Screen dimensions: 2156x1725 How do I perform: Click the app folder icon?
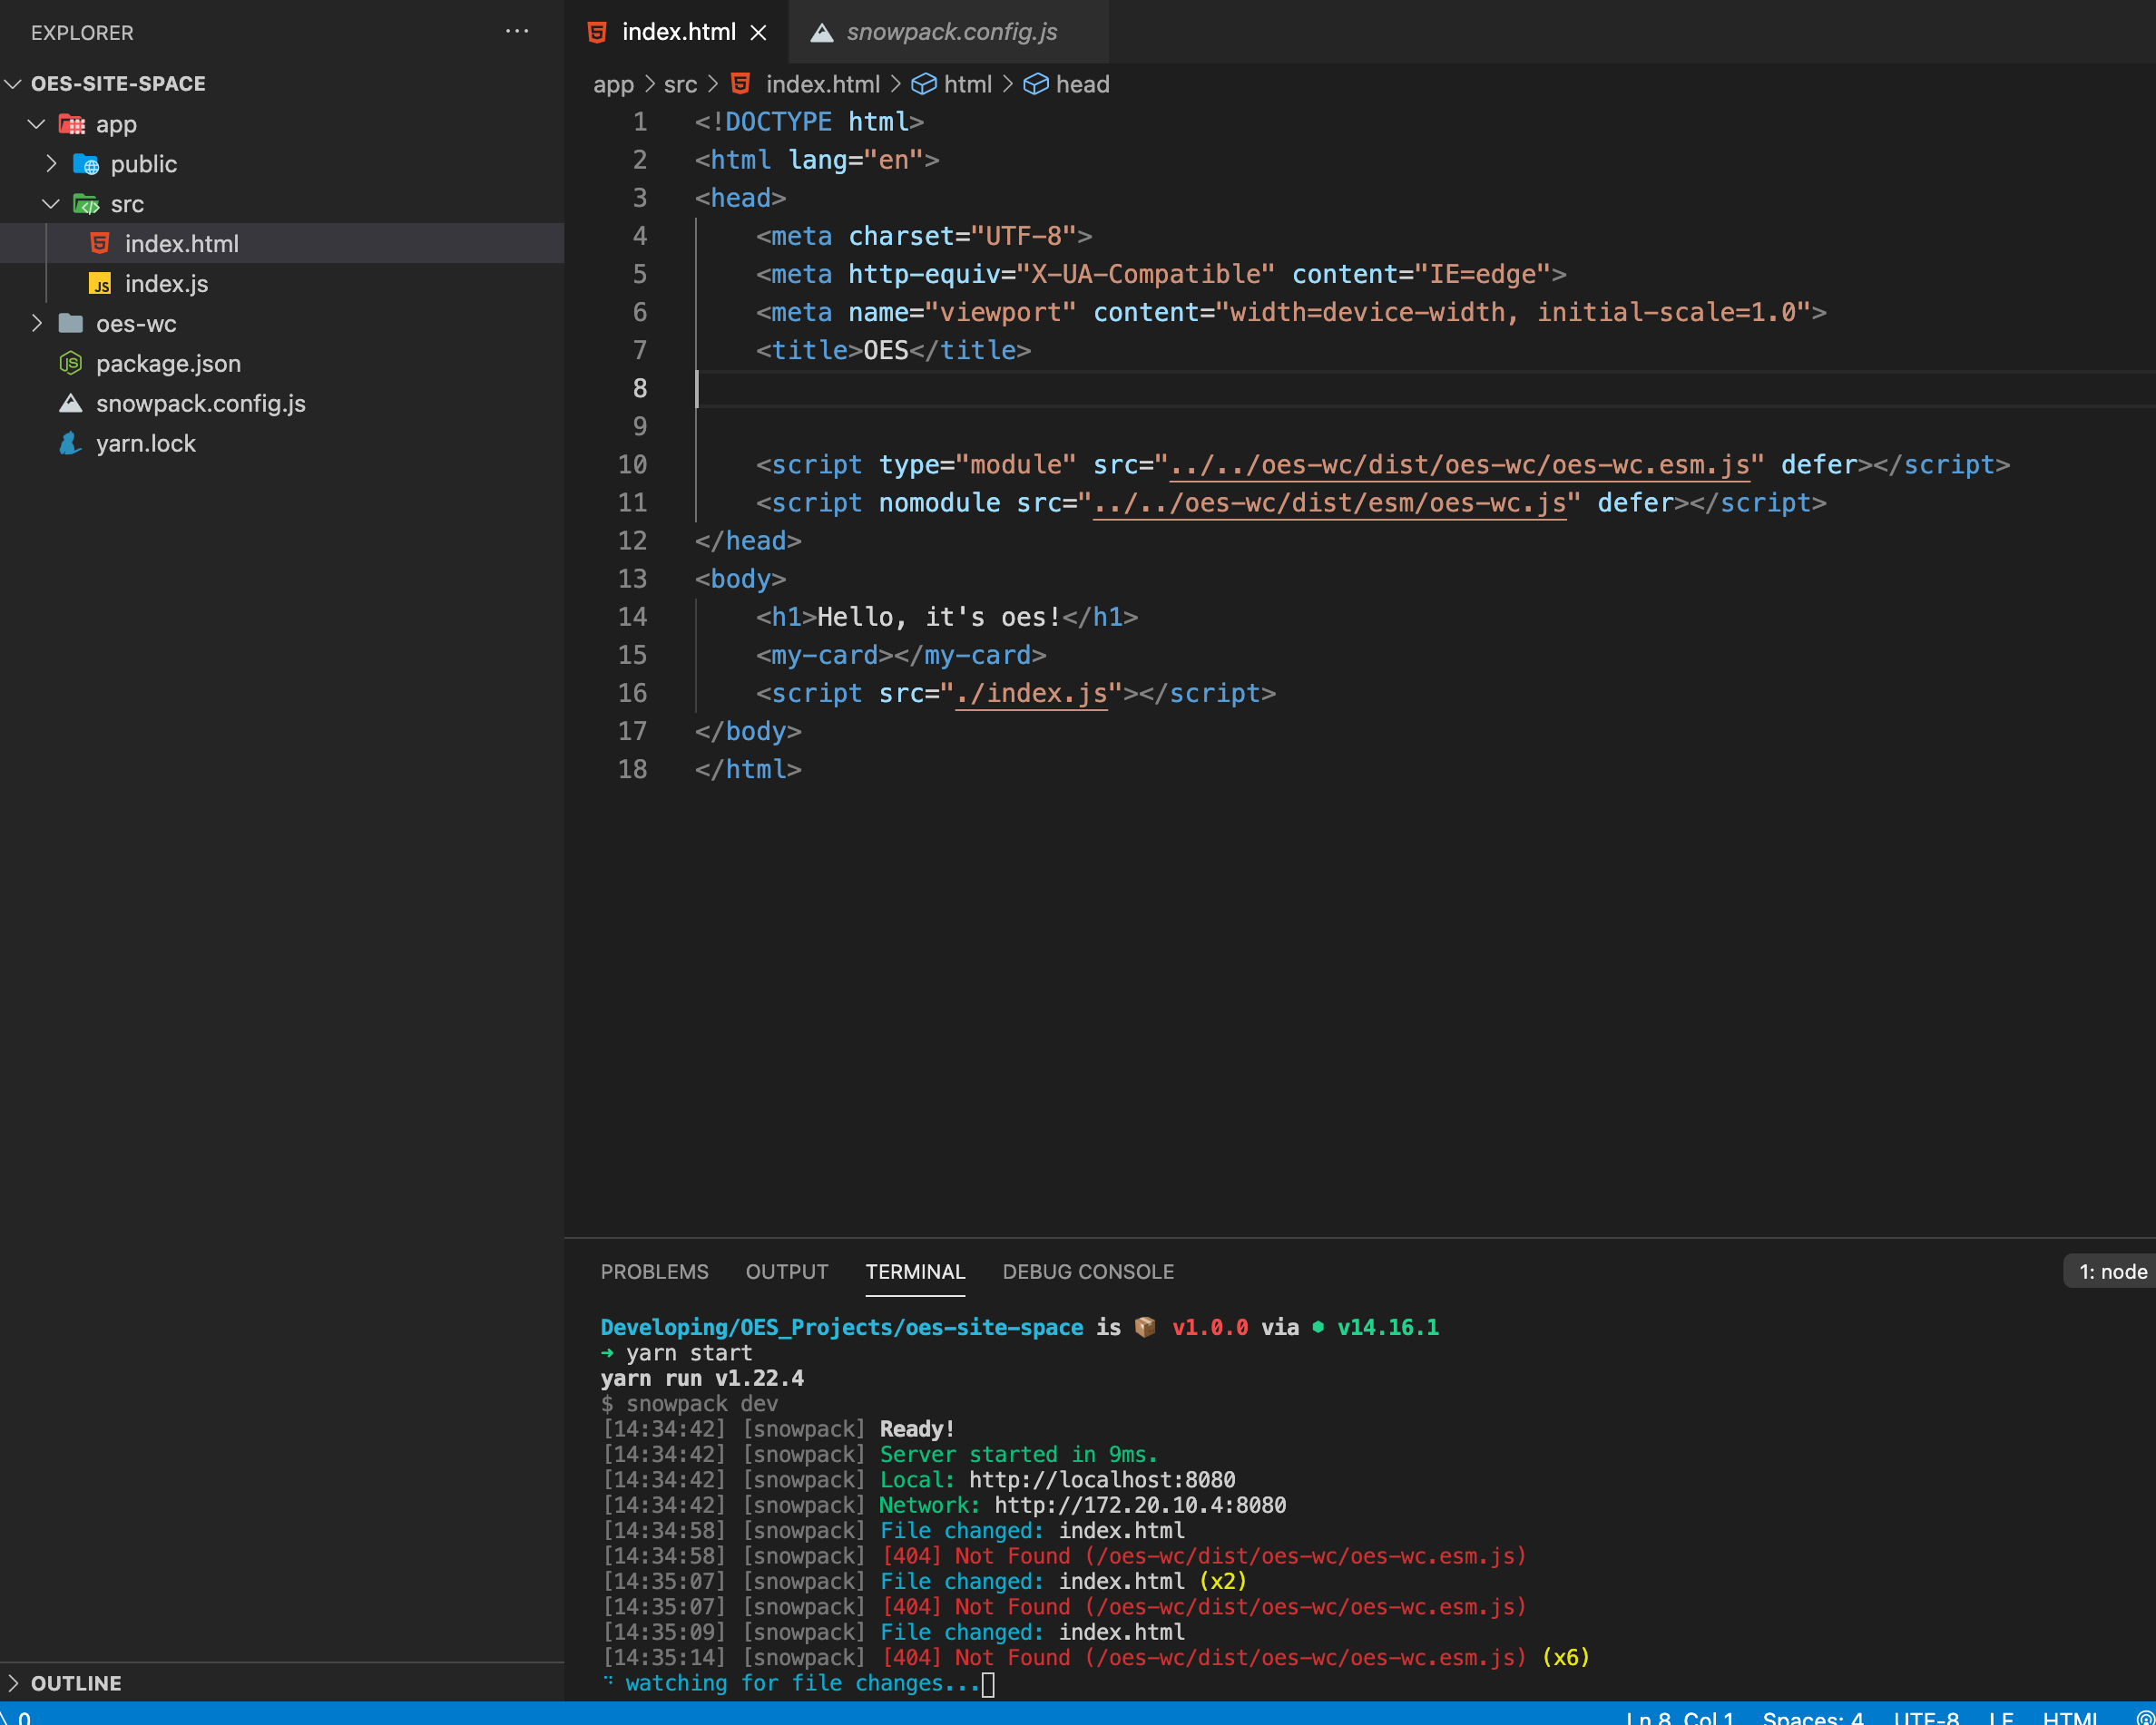[72, 124]
